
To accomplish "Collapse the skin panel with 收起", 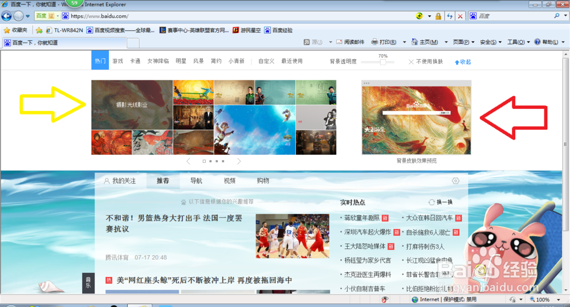I will point(463,62).
